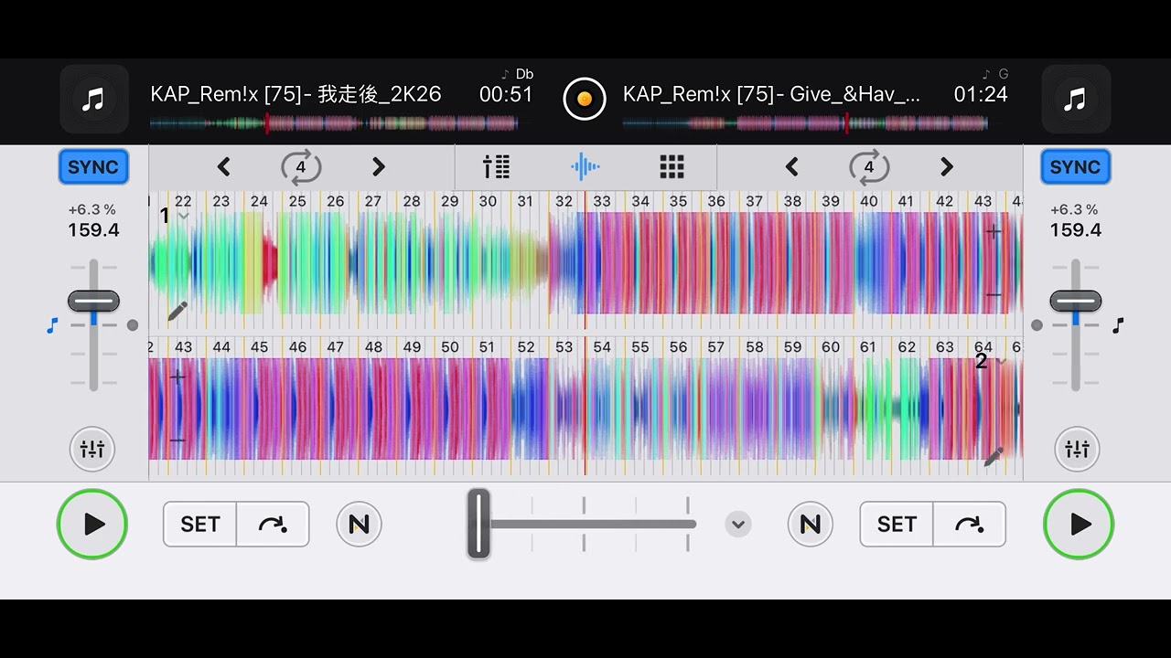
Task: Zoom in the deck 2 waveform
Action: click(x=177, y=377)
